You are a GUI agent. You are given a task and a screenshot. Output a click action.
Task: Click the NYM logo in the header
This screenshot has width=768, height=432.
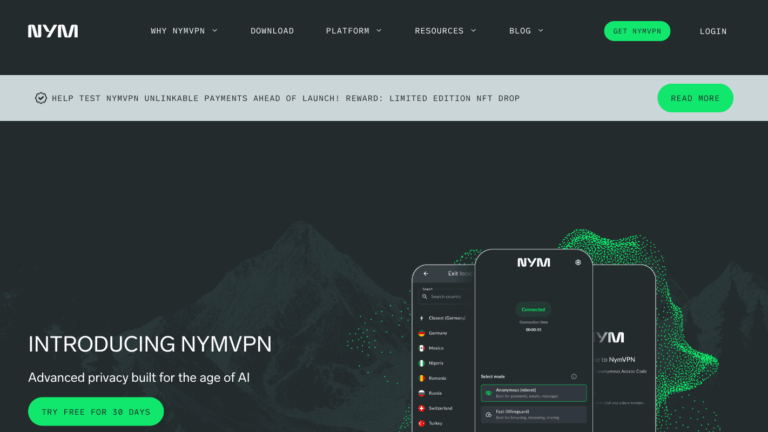[x=53, y=31]
